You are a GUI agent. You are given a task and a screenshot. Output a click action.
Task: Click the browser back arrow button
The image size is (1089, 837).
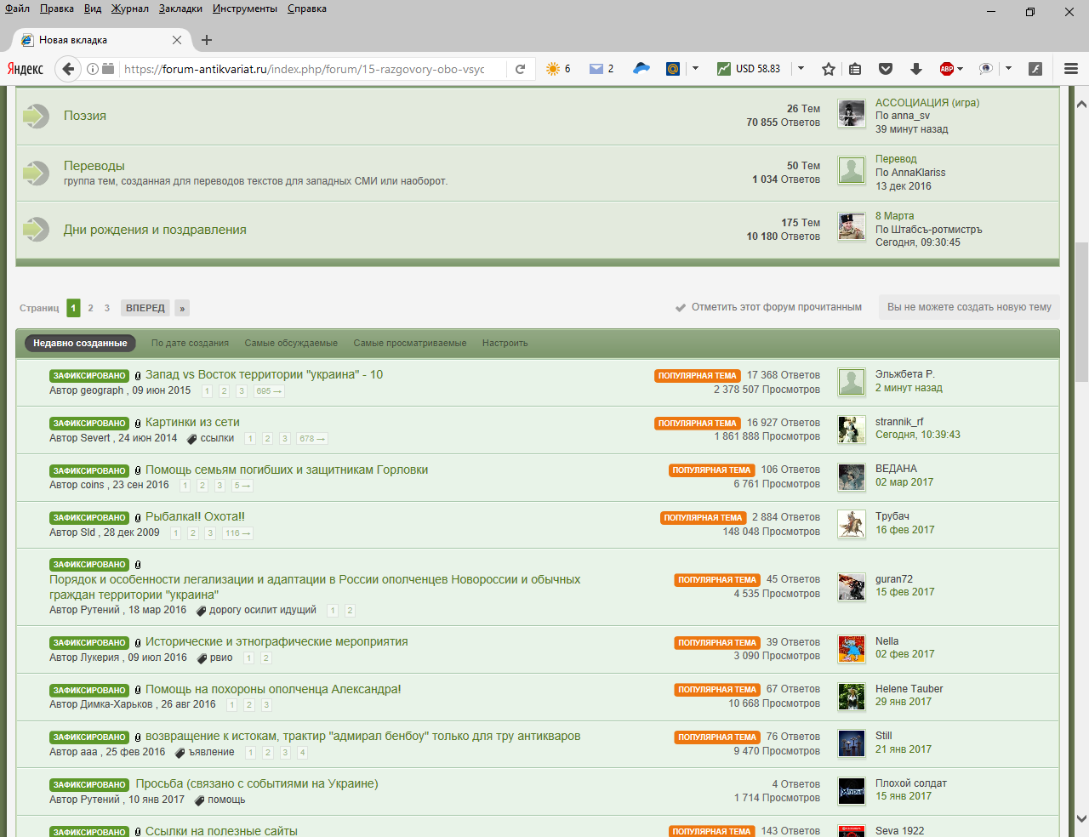coord(68,69)
